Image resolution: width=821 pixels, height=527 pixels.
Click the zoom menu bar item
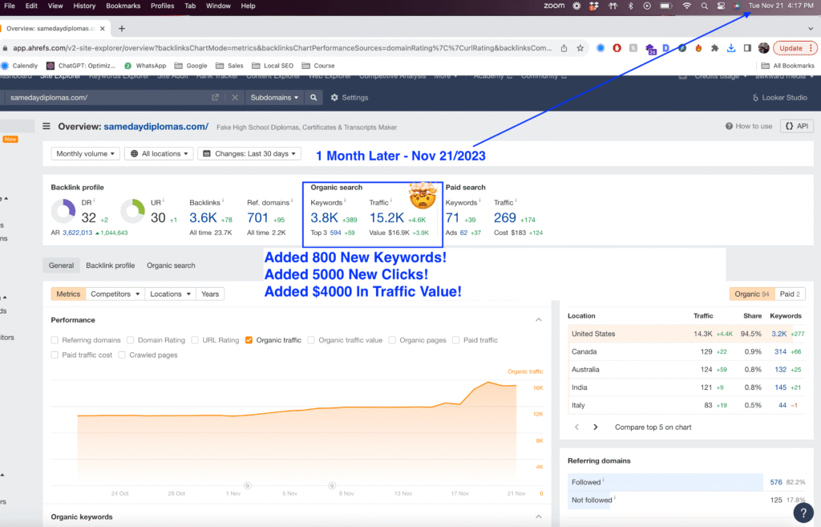pos(554,6)
